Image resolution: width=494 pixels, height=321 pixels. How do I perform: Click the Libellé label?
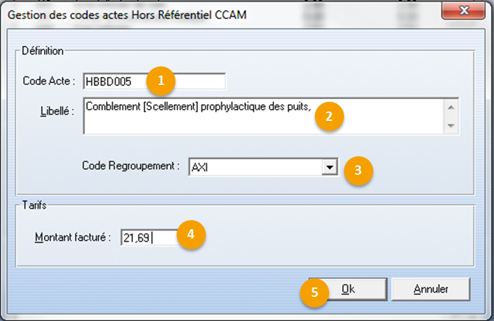[58, 111]
